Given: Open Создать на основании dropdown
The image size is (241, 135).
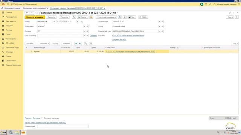Looking at the screenshot, I should pos(106,17).
